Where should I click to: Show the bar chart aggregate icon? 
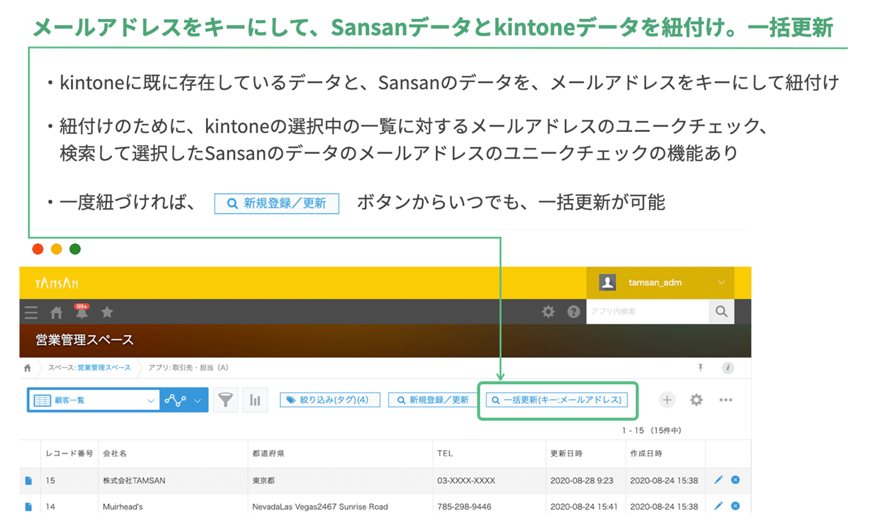[x=255, y=400]
